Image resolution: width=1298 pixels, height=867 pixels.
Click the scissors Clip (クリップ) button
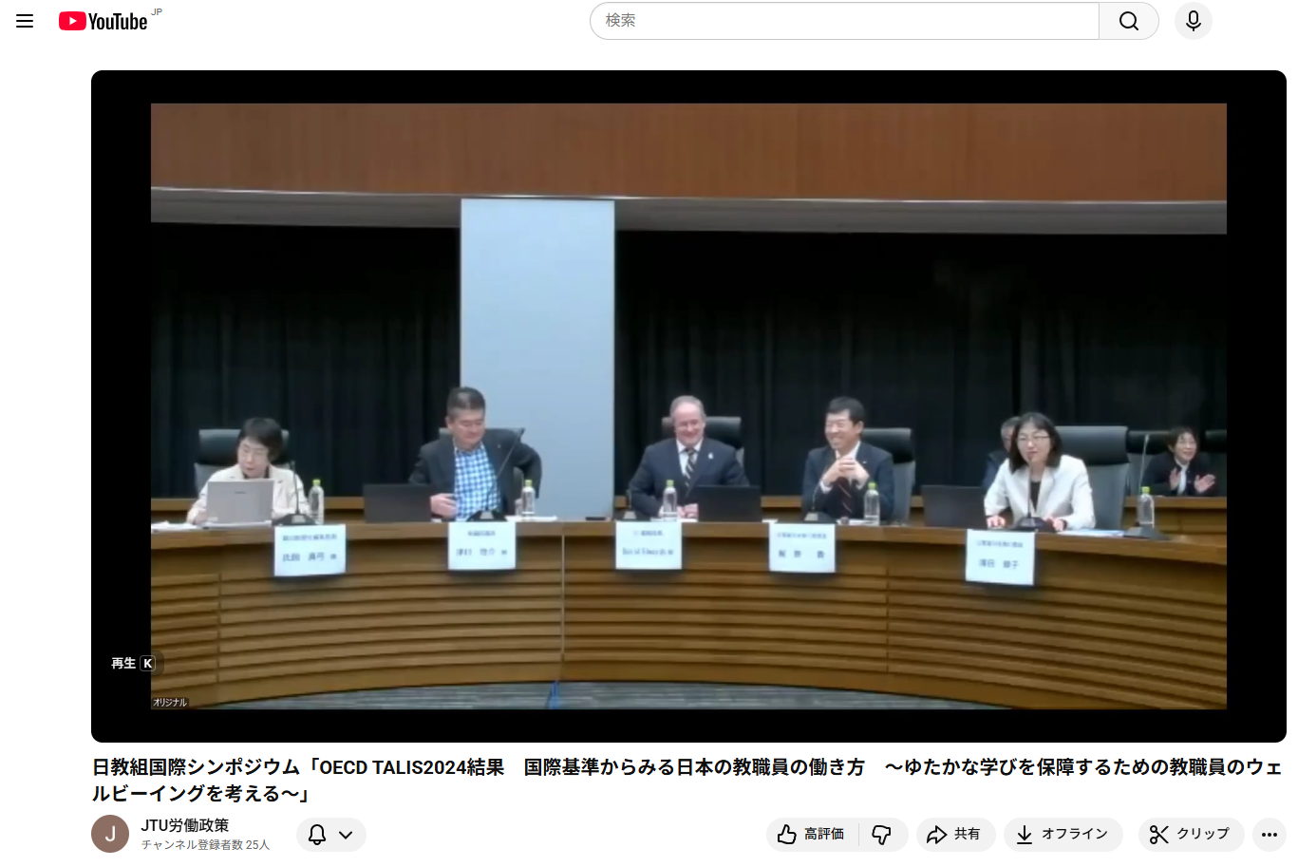[1189, 834]
